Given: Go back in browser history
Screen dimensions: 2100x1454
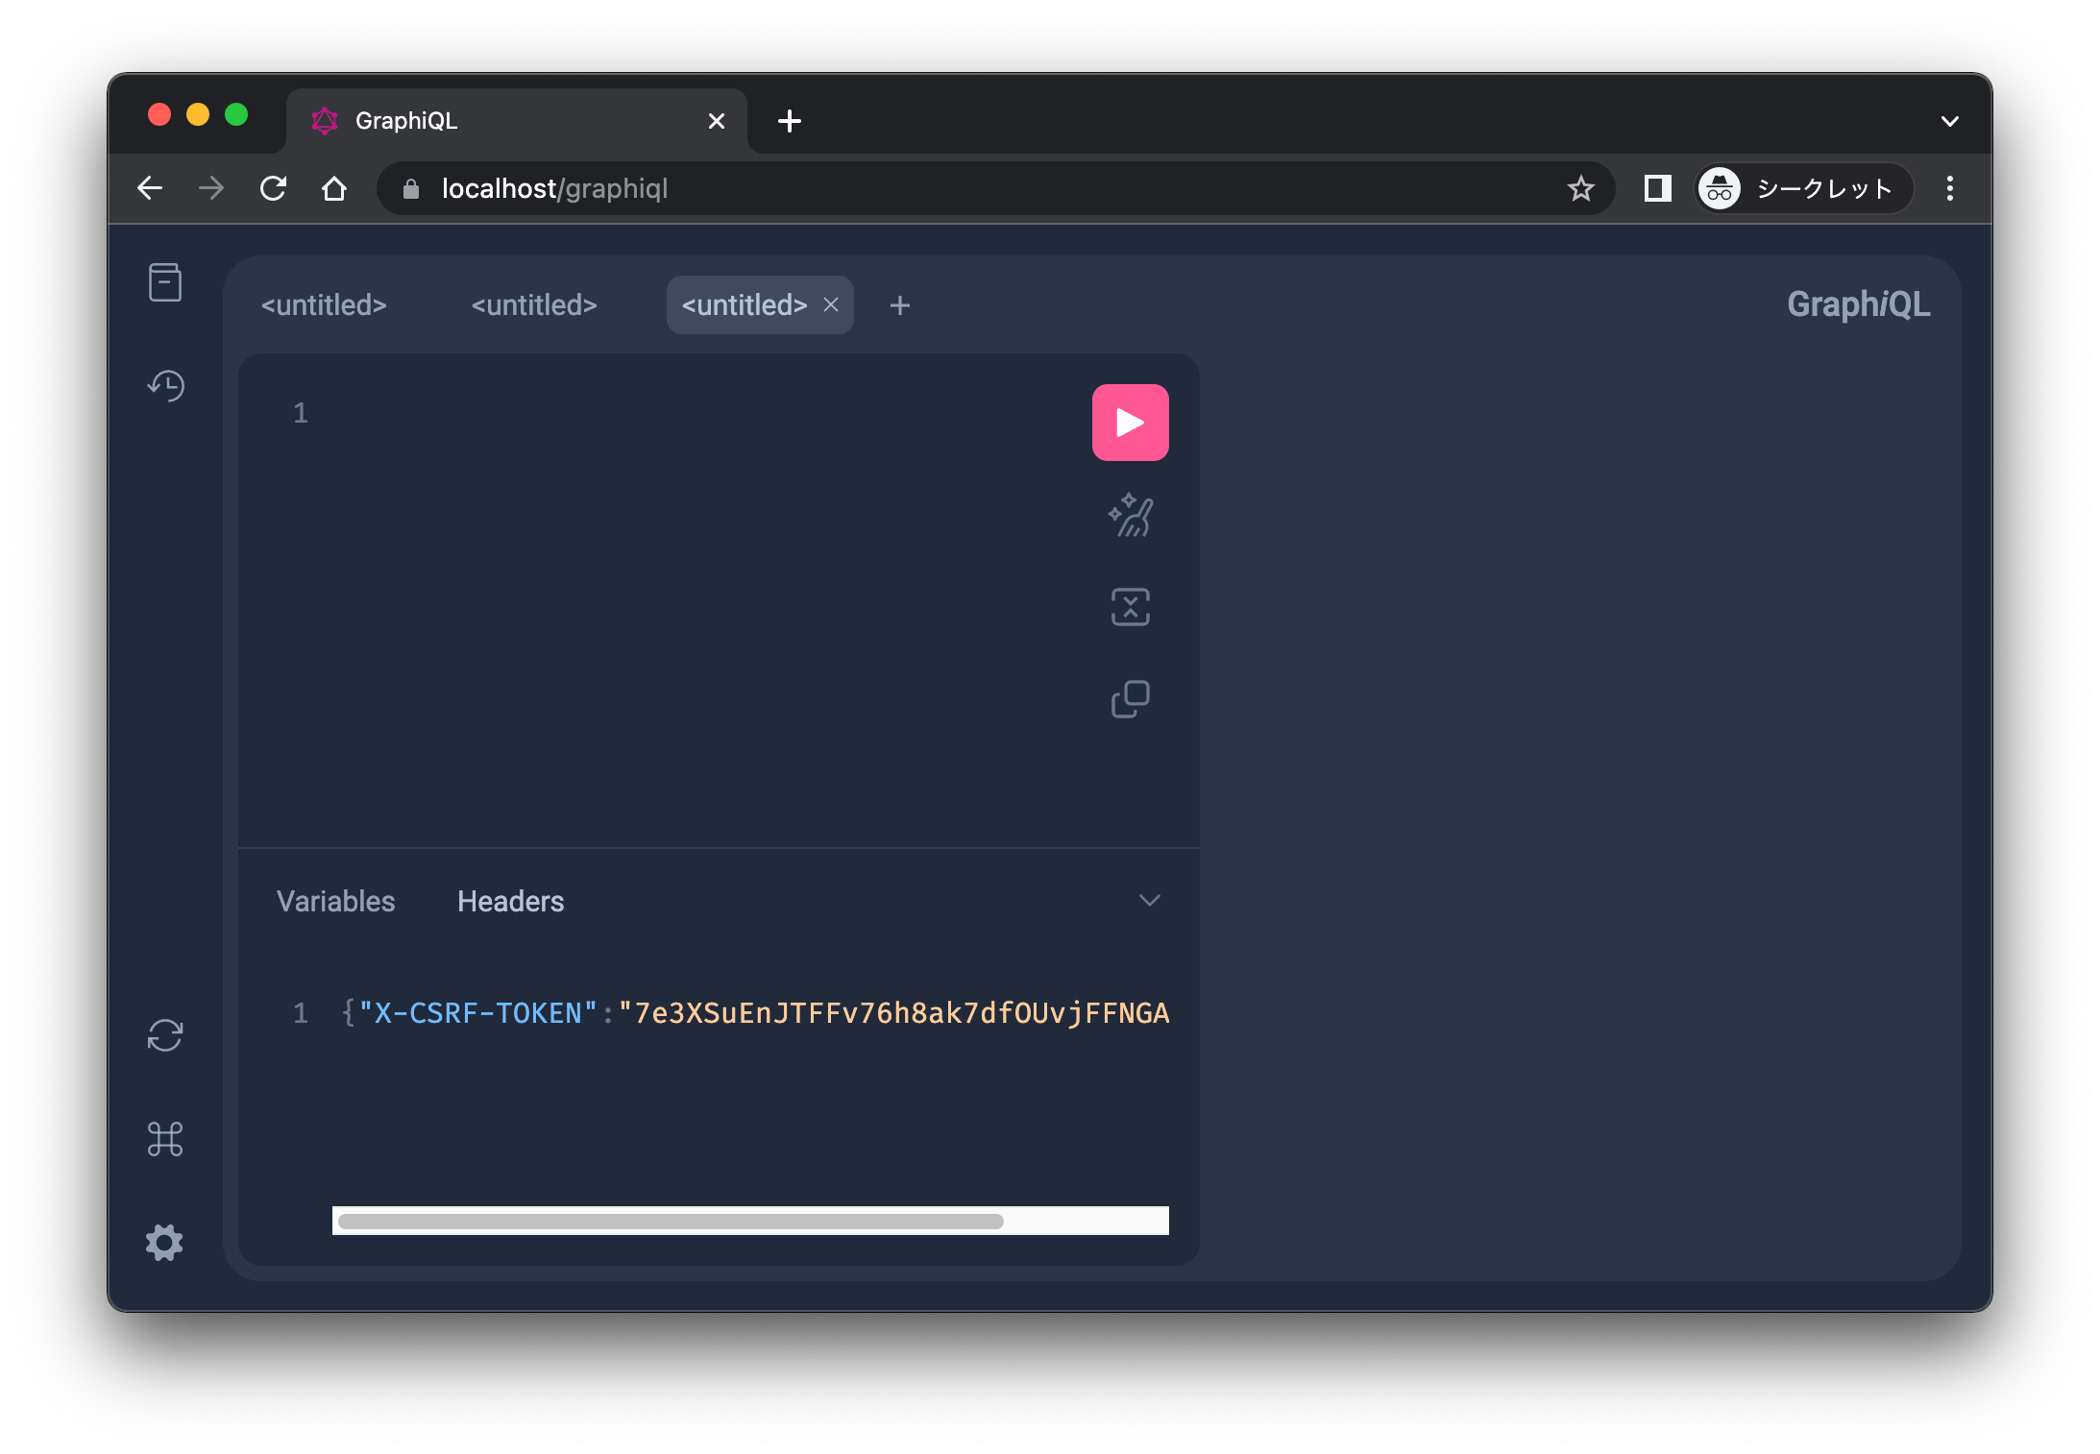Looking at the screenshot, I should click(150, 188).
